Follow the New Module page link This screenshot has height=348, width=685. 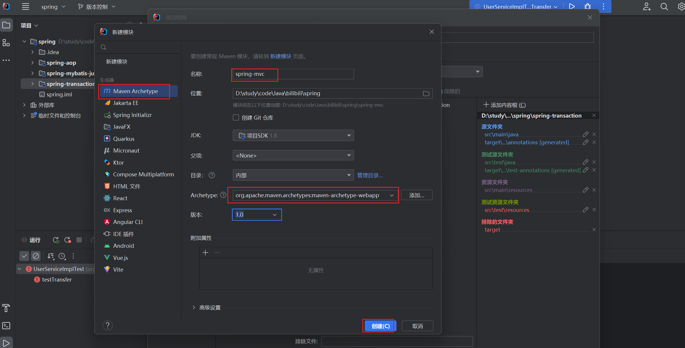pyautogui.click(x=281, y=56)
